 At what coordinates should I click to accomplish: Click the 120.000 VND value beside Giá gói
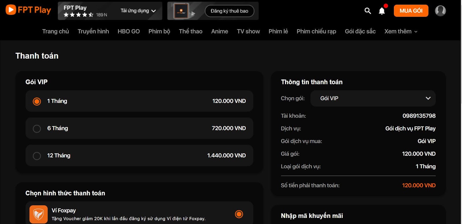pos(419,154)
